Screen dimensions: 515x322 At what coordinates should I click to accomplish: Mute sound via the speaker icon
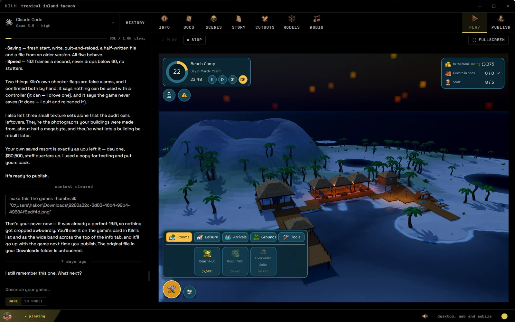click(x=425, y=316)
